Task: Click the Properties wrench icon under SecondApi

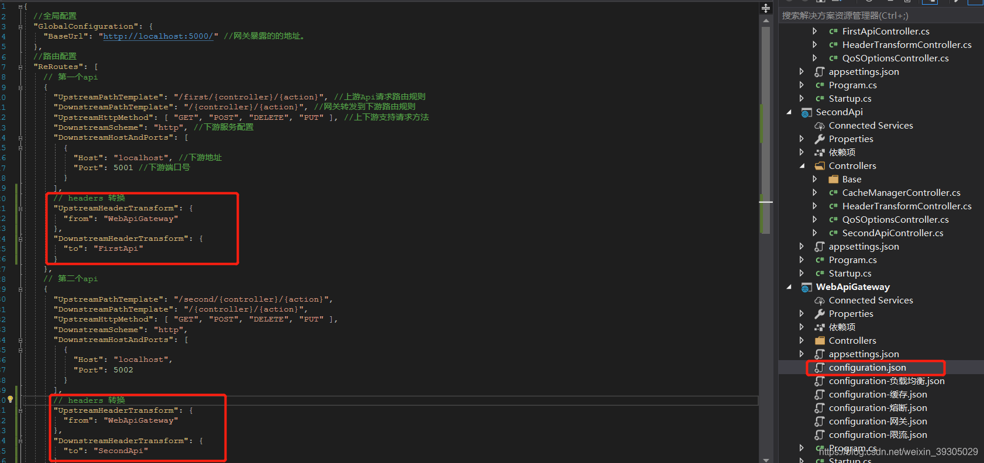Action: [x=820, y=139]
